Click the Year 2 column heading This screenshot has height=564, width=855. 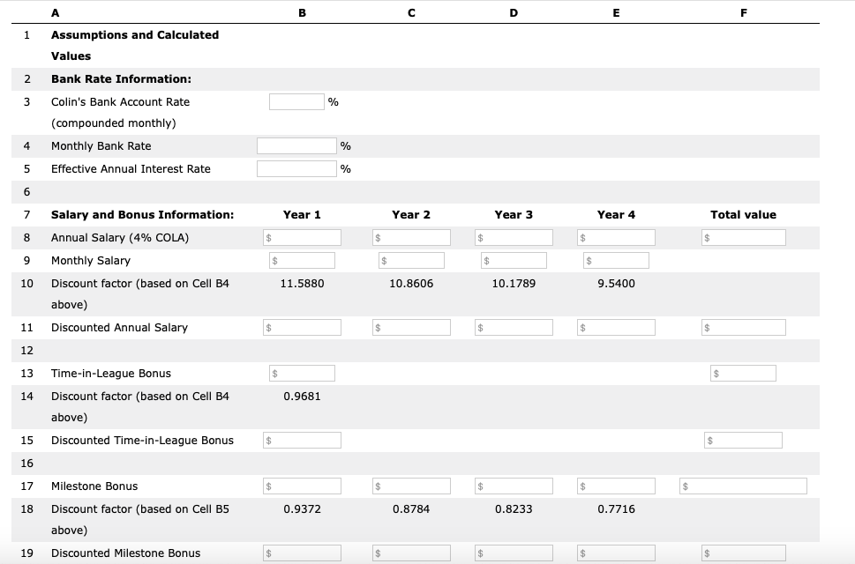coord(412,214)
